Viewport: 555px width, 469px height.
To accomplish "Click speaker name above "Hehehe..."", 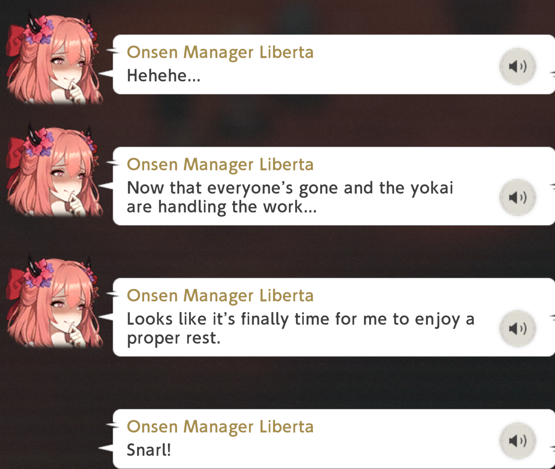I will [x=220, y=53].
